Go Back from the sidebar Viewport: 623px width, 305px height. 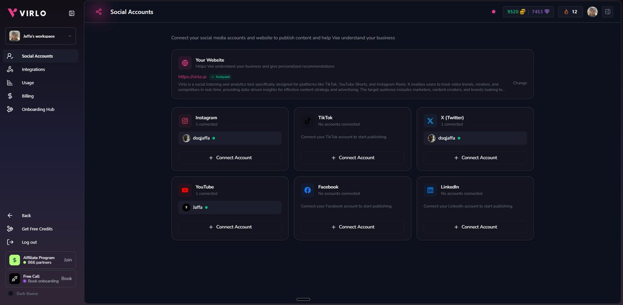(40, 215)
